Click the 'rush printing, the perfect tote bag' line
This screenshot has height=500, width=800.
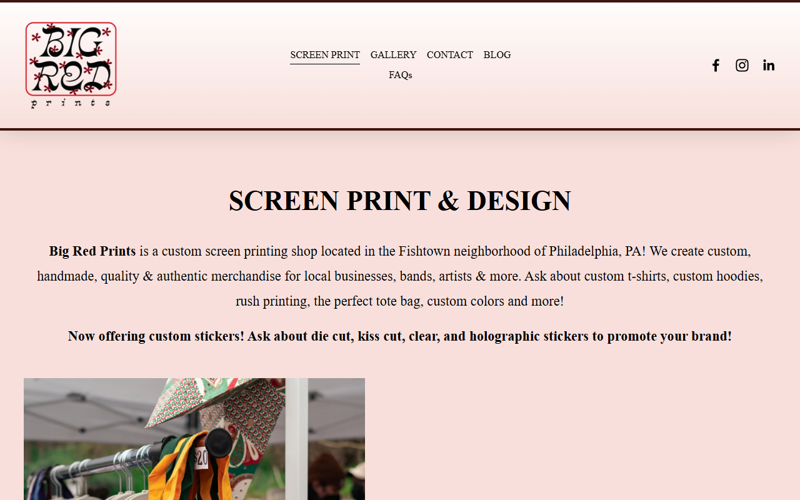click(400, 301)
